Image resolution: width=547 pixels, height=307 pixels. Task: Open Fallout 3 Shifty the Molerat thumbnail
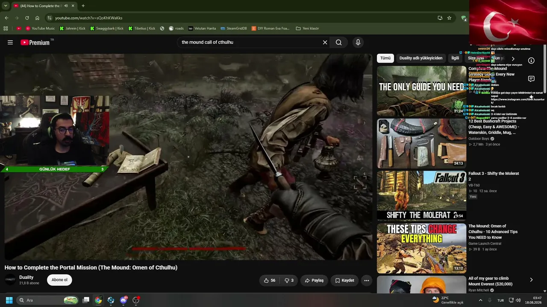421,196
